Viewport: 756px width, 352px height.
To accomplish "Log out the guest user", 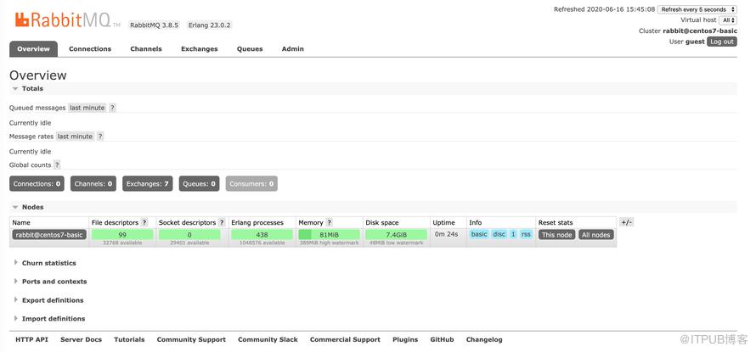I will [x=722, y=42].
